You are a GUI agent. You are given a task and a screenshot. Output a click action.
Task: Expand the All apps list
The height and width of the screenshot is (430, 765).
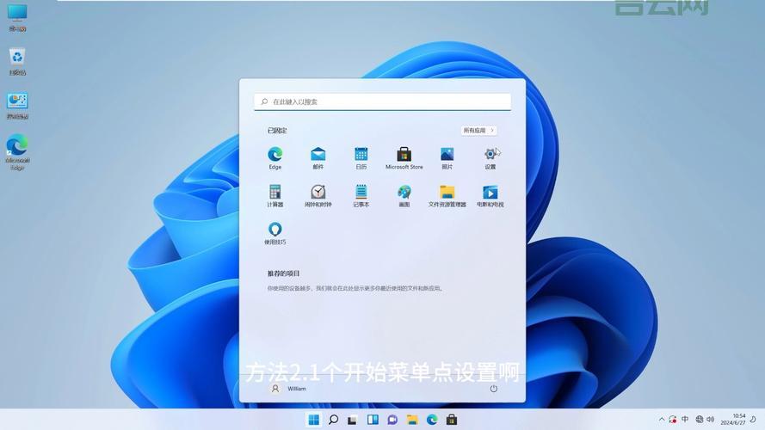pyautogui.click(x=479, y=131)
